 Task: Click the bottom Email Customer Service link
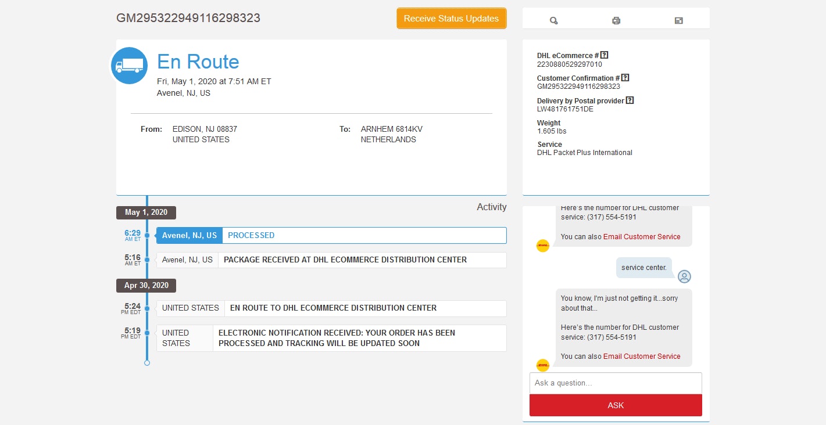[x=642, y=356]
